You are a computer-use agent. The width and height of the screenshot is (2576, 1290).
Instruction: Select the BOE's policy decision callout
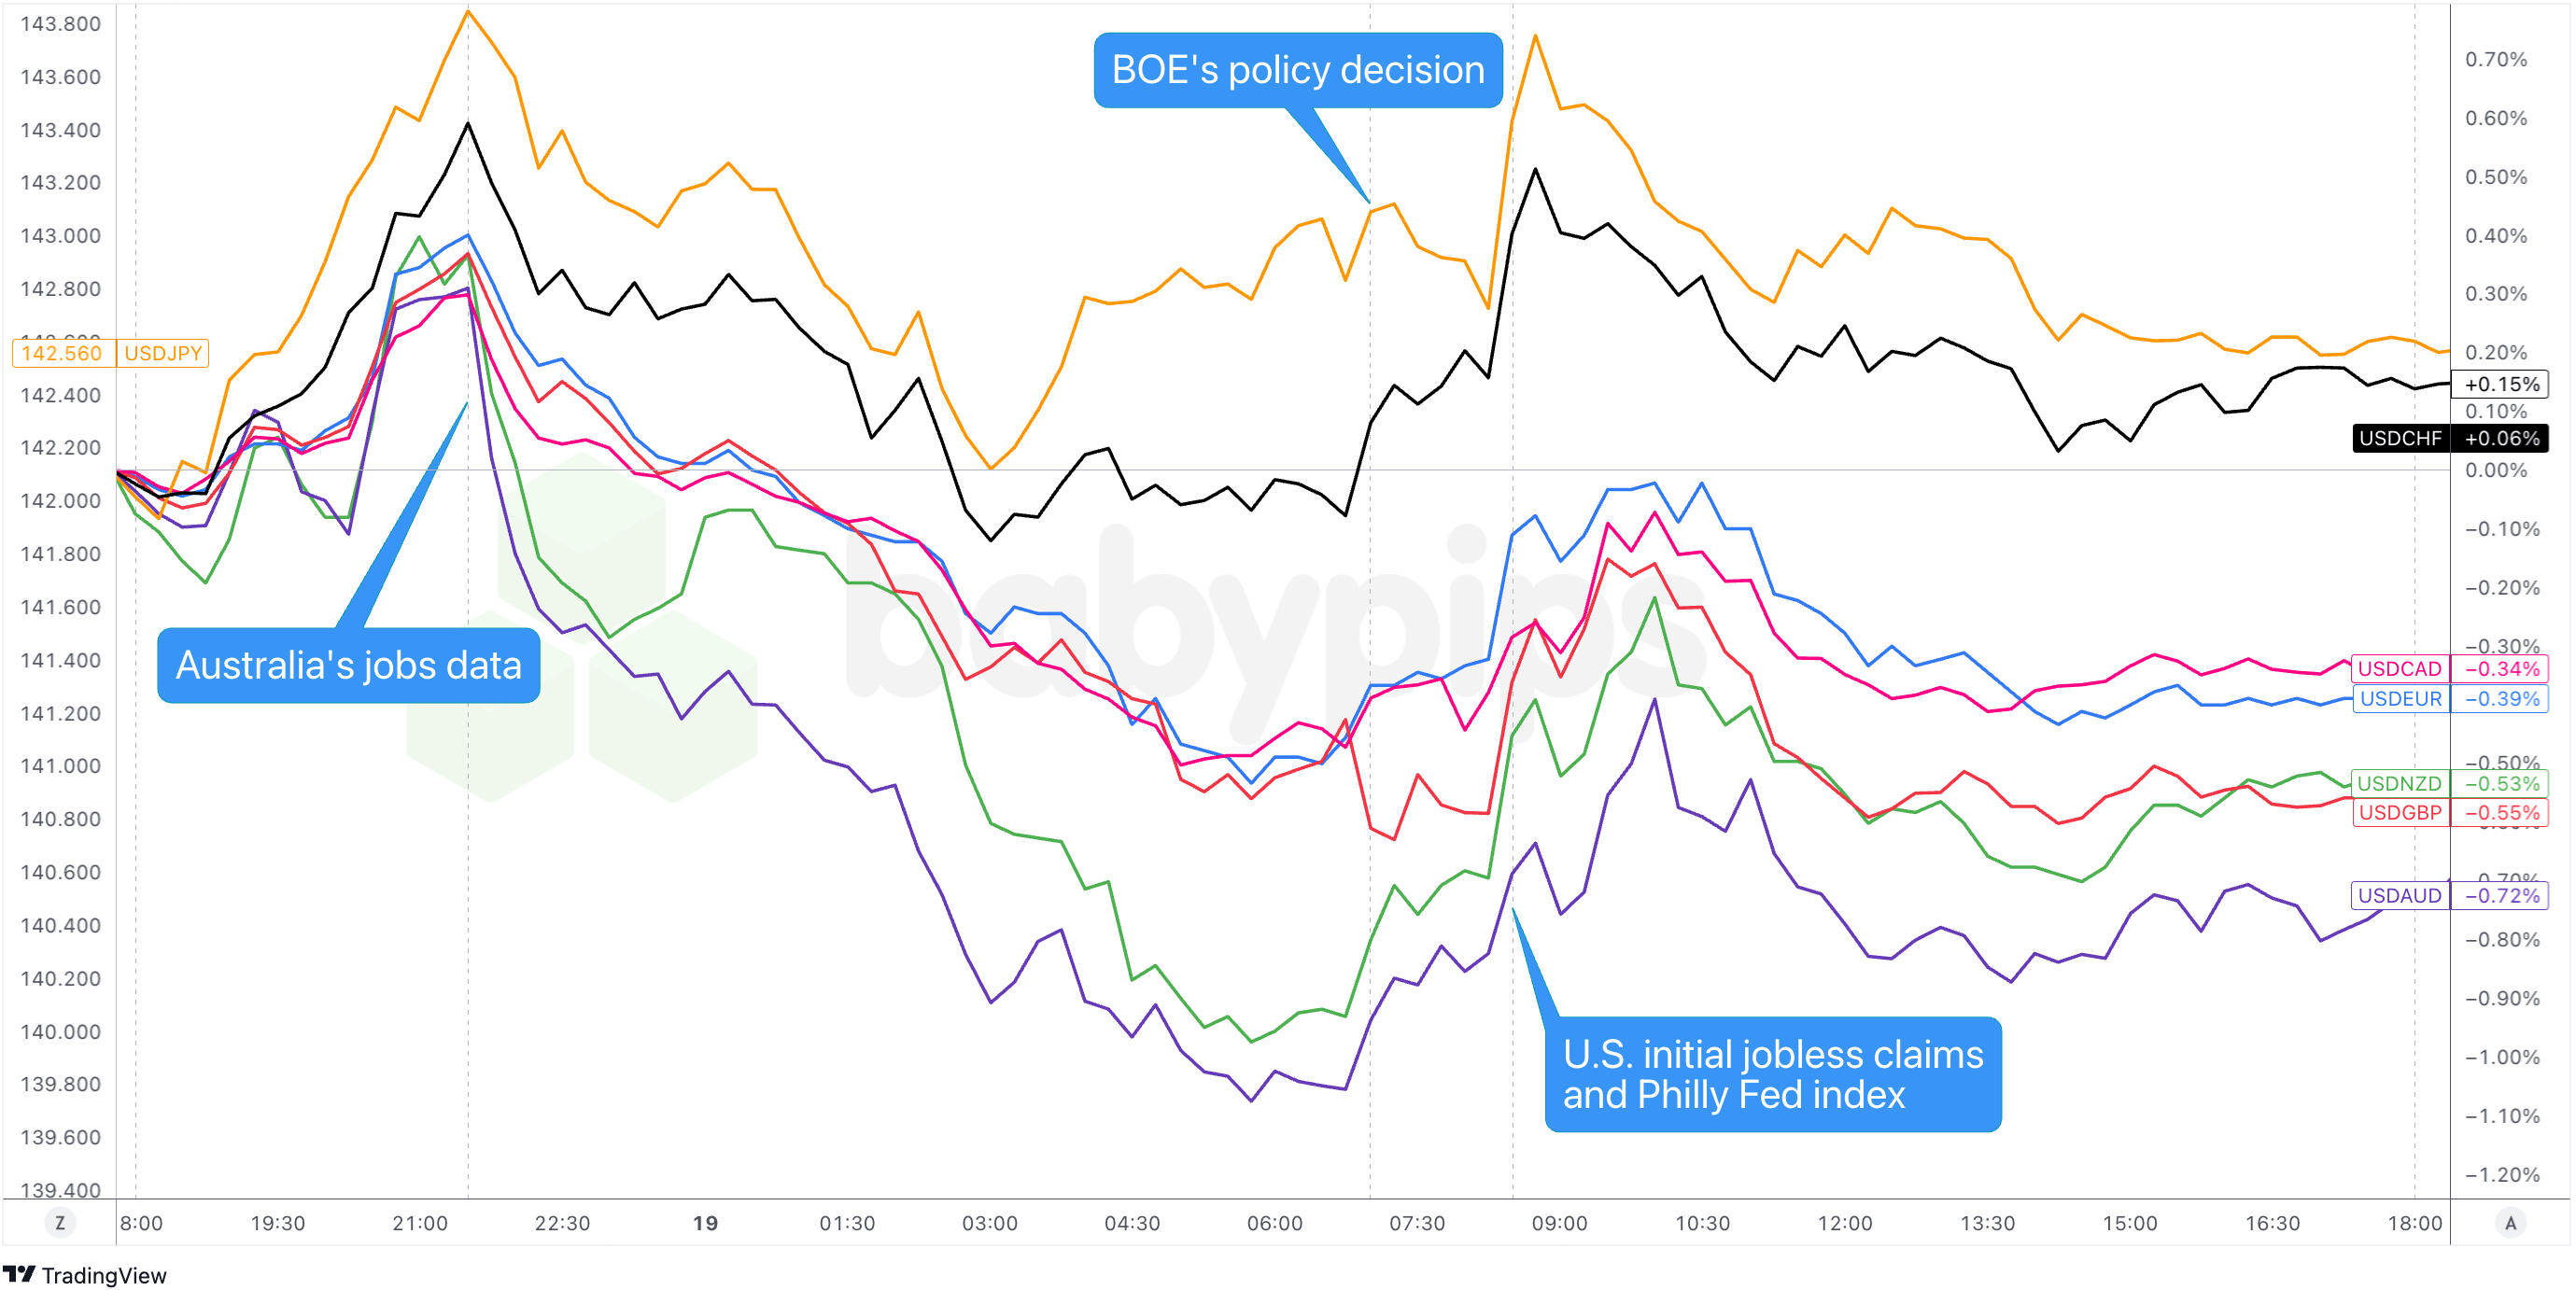point(1297,70)
